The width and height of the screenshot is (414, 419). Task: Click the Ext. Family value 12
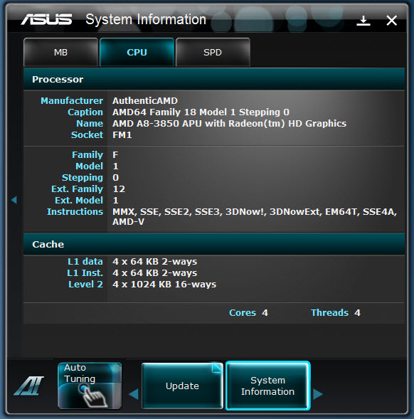point(119,189)
